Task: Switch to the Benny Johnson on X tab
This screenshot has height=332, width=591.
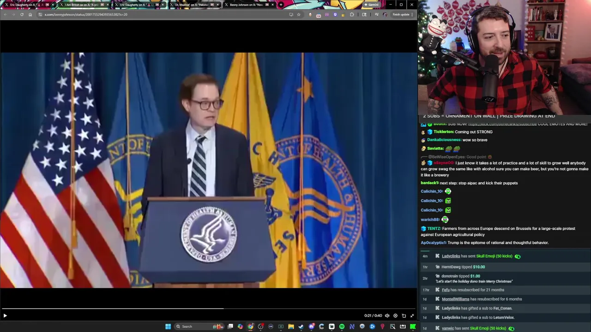Action: click(249, 5)
